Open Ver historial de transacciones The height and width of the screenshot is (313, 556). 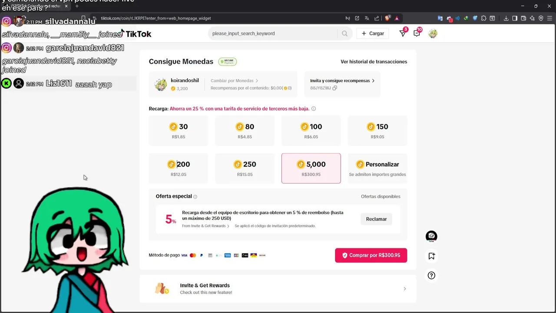coord(374,62)
